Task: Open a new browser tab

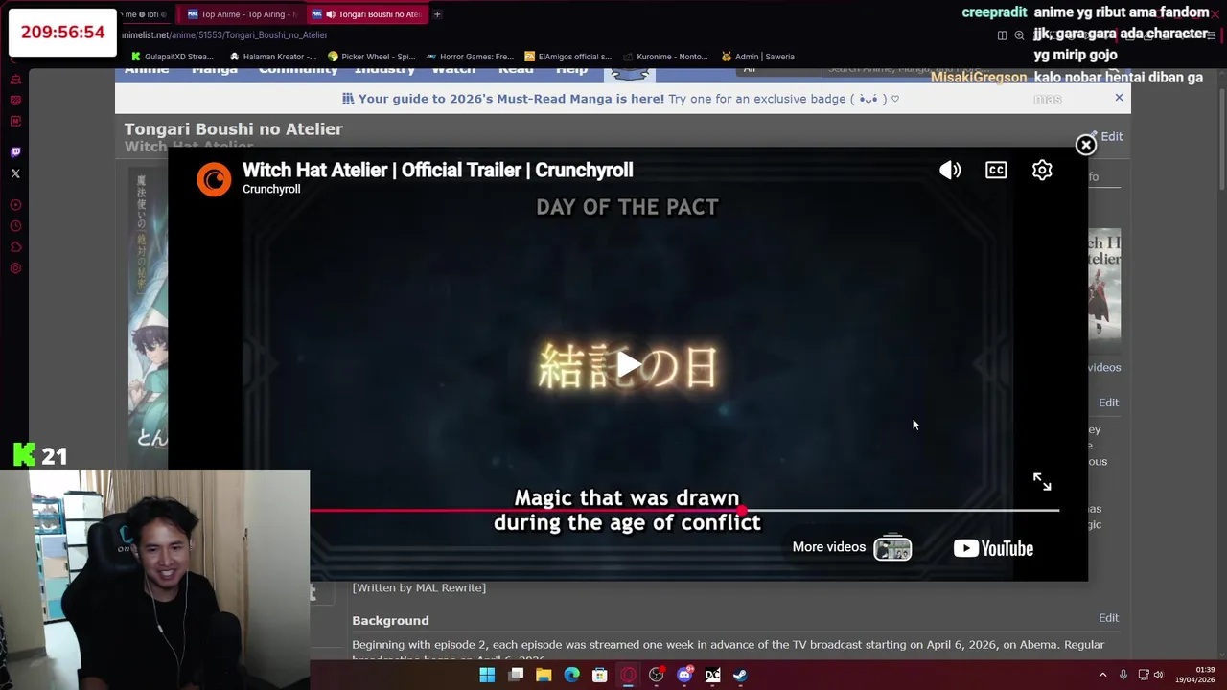Action: coord(437,14)
